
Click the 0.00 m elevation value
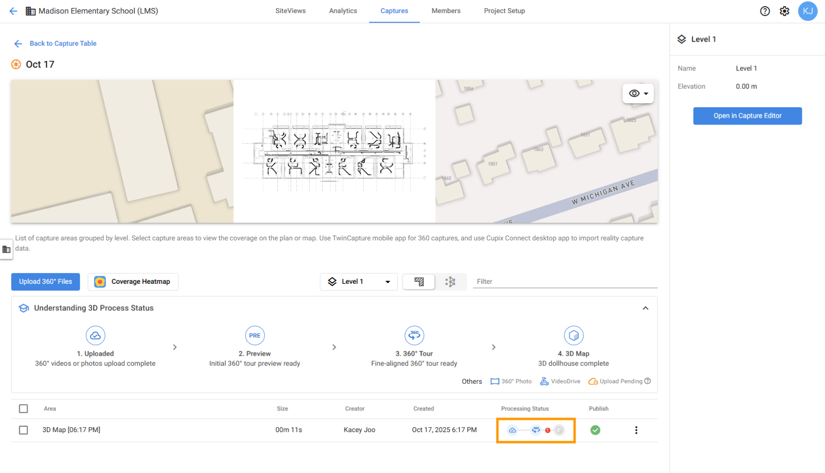click(x=746, y=86)
